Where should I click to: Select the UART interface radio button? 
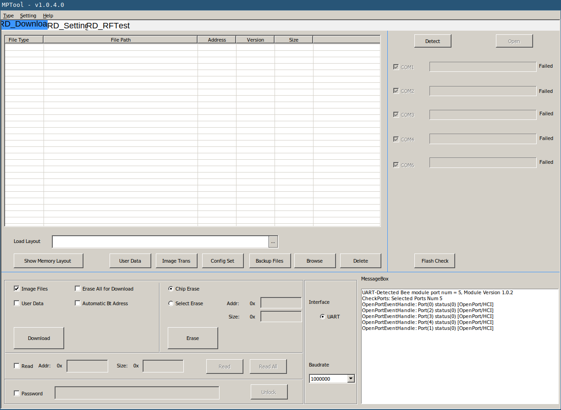click(323, 317)
